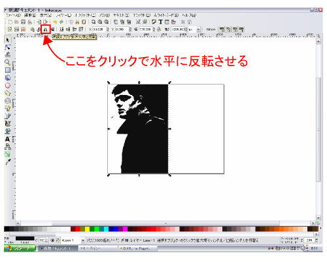Click the Windows スタート Start button
327x262 pixels.
20,248
